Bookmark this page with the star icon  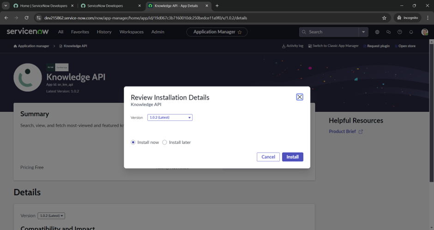pyautogui.click(x=384, y=18)
